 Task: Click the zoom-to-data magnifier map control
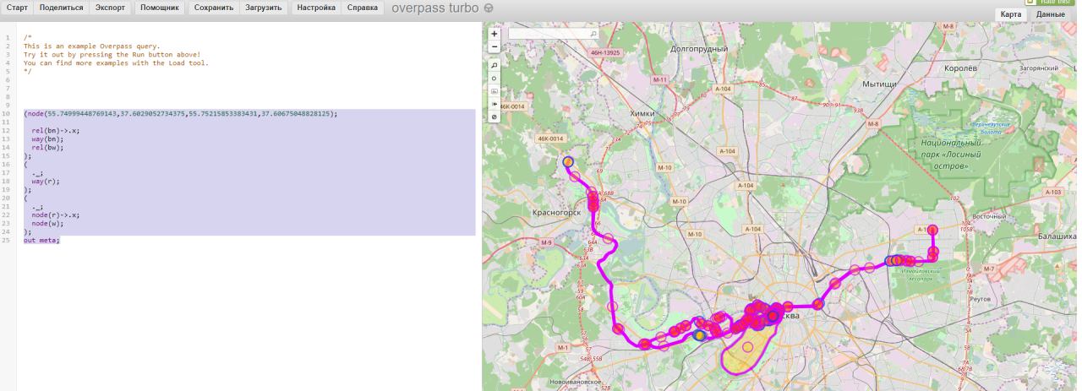pos(495,65)
